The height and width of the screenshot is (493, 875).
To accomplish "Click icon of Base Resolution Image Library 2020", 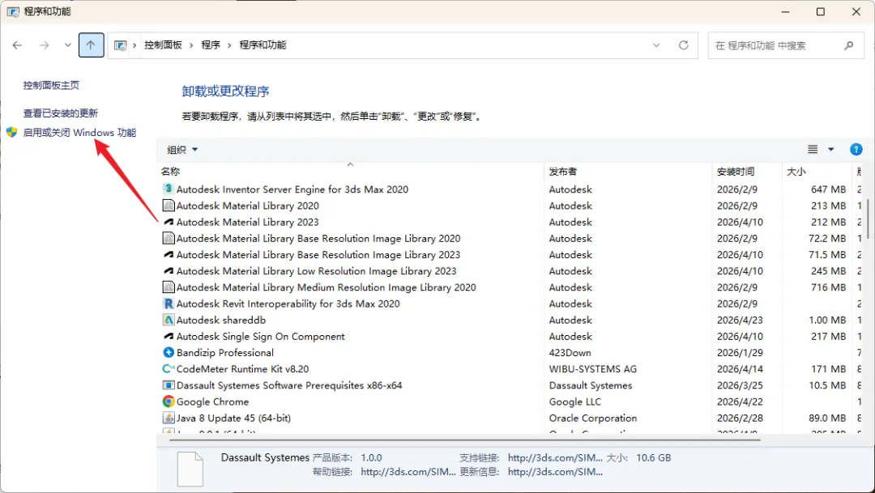I will tap(168, 238).
